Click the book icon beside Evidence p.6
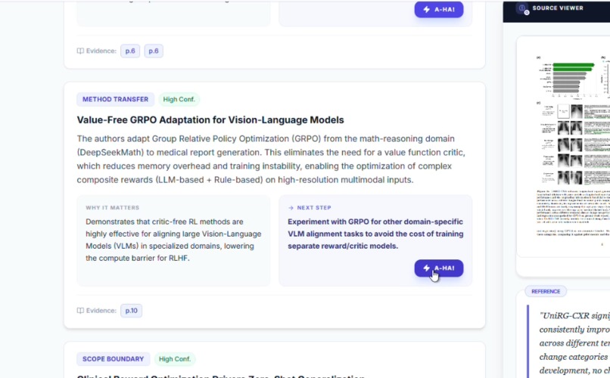The height and width of the screenshot is (378, 610). pos(80,51)
